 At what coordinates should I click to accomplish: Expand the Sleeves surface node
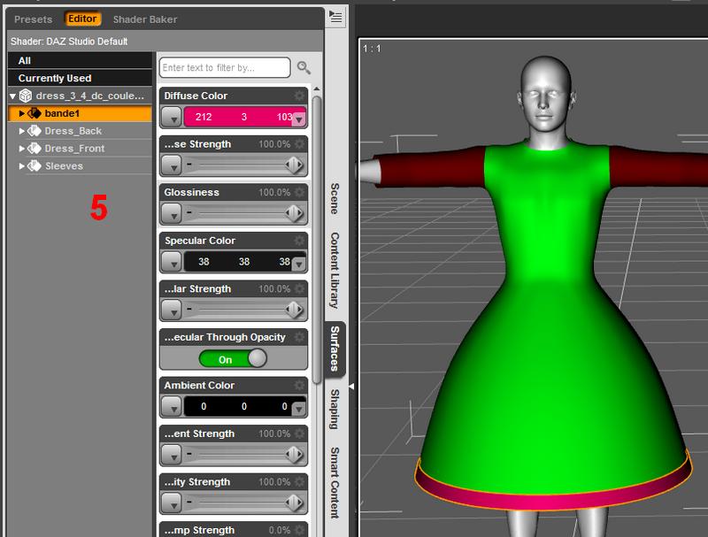(21, 166)
